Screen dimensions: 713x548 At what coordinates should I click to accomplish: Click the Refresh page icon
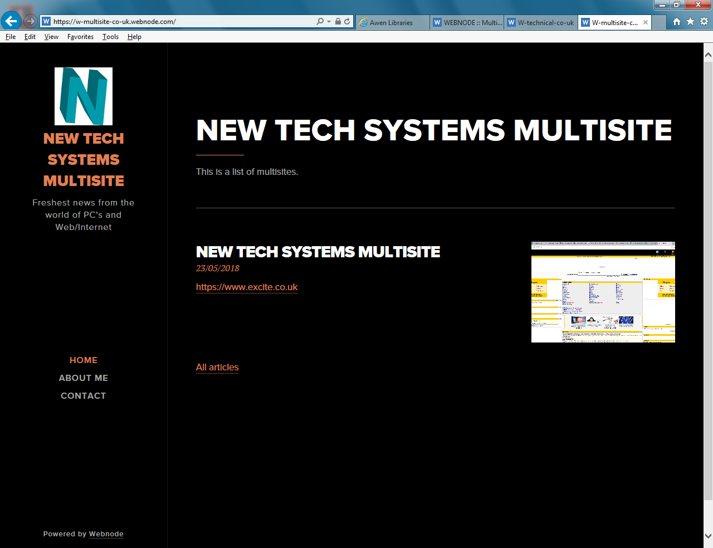347,22
